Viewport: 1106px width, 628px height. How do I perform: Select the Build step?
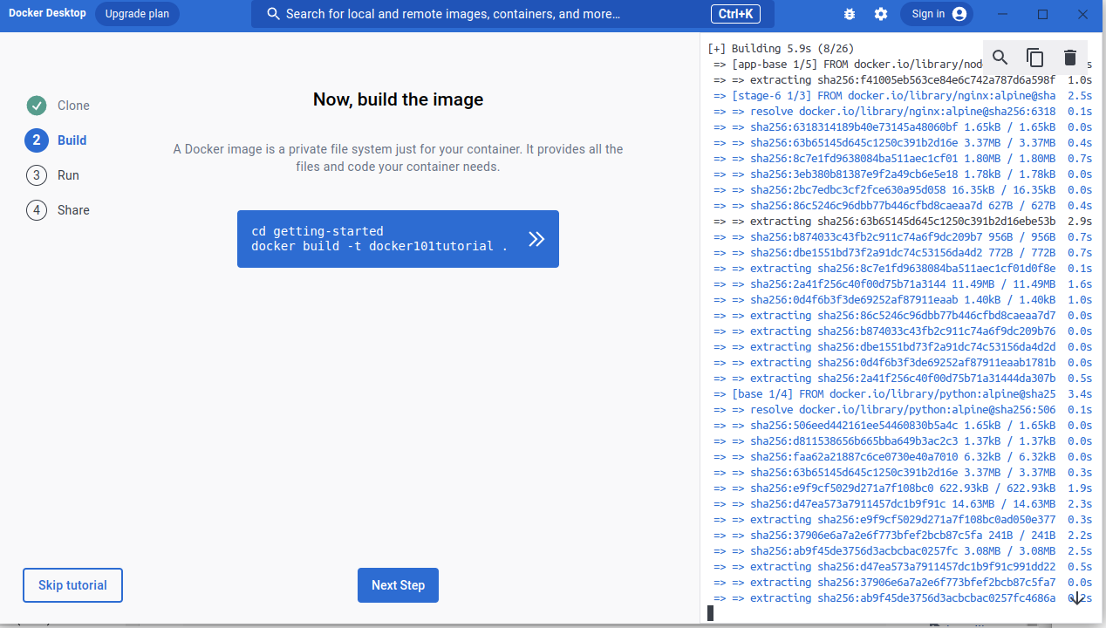click(x=57, y=140)
